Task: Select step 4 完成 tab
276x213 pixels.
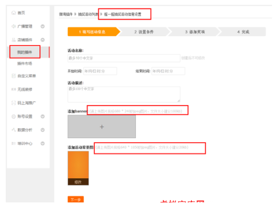Action: click(243, 32)
